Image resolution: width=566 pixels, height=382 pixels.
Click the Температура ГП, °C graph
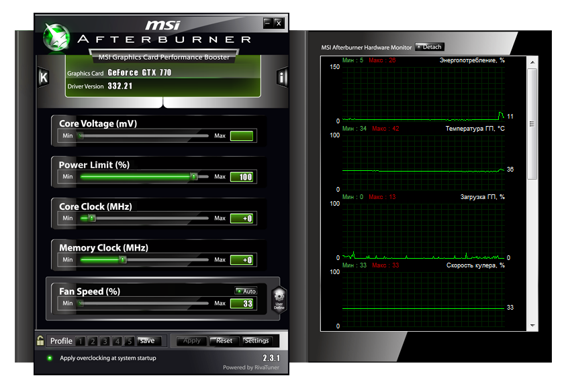pyautogui.click(x=424, y=162)
